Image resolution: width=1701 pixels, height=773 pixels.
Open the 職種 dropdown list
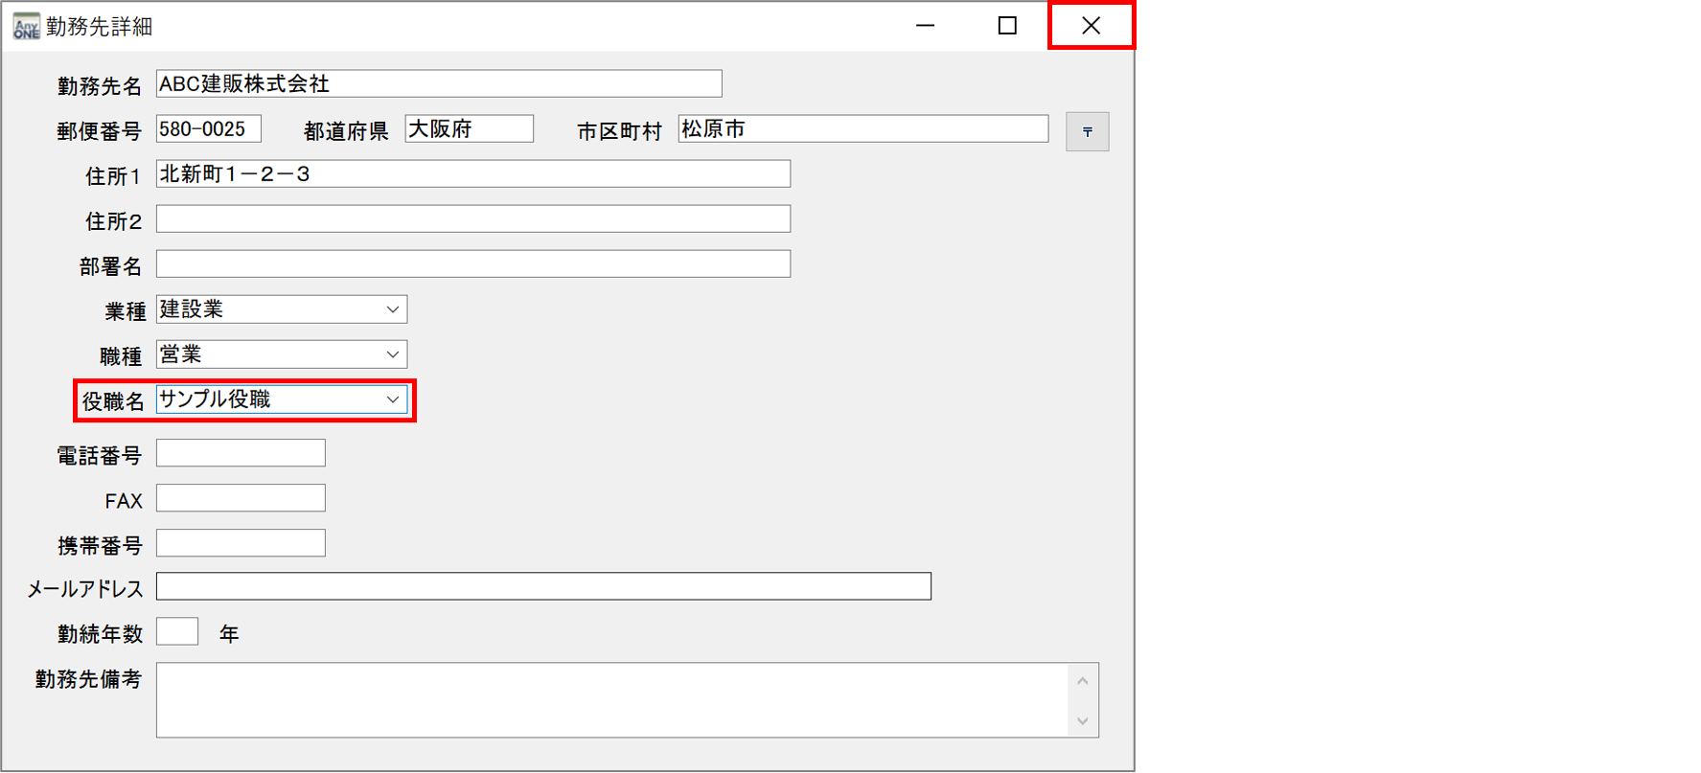pos(392,354)
